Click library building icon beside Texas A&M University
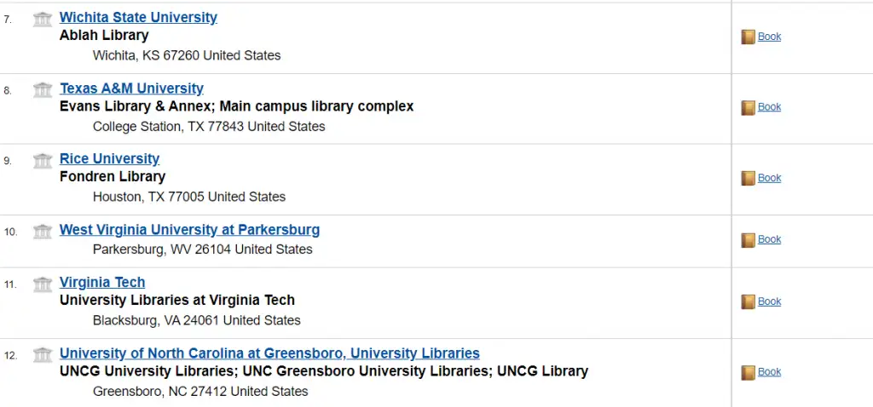Screen dimensions: 873x407 [43, 89]
